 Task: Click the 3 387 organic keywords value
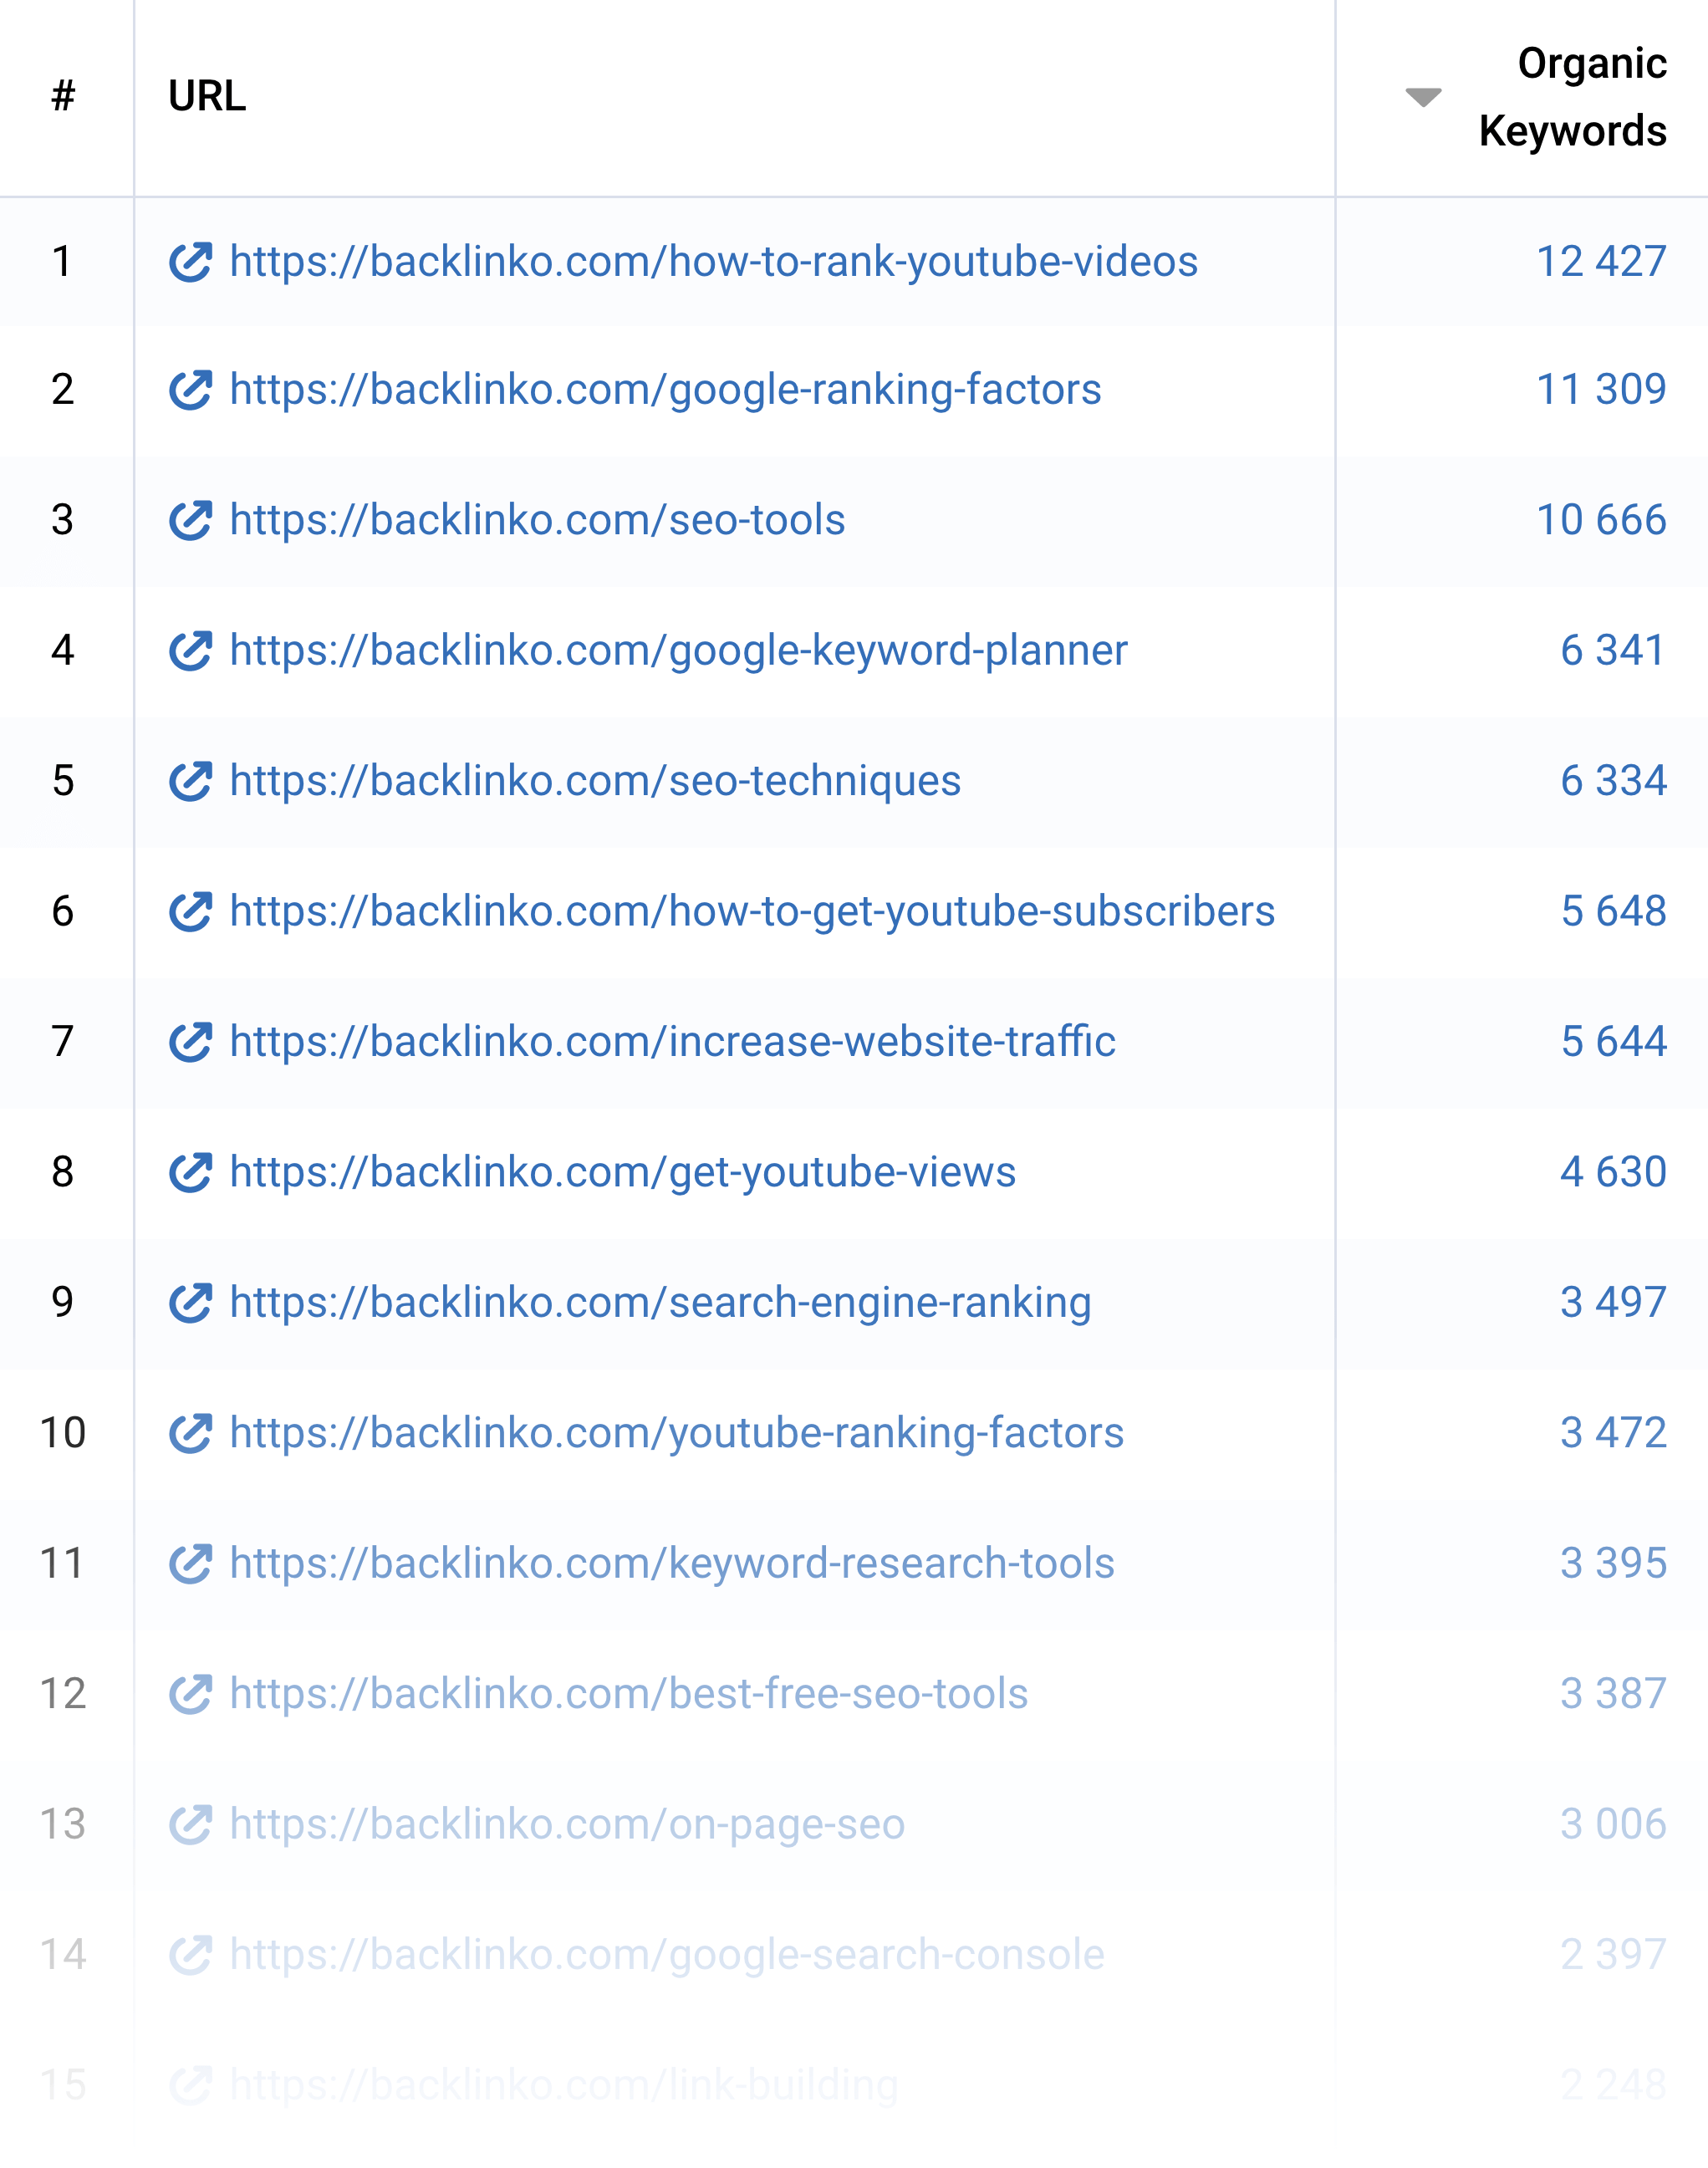pyautogui.click(x=1613, y=1694)
